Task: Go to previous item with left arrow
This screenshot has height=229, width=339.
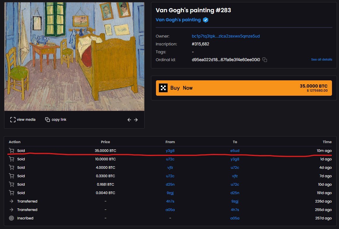Action: 129,120
